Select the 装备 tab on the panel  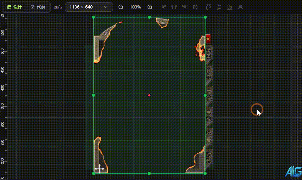[x=209, y=53]
